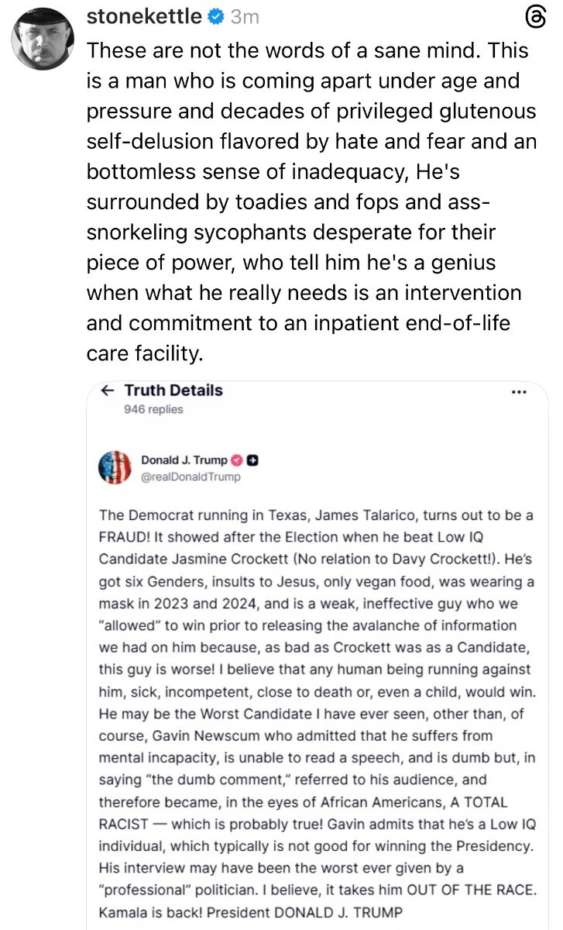Click the blue verified badge beside stonekettle
This screenshot has height=930, width=563.
tap(216, 15)
